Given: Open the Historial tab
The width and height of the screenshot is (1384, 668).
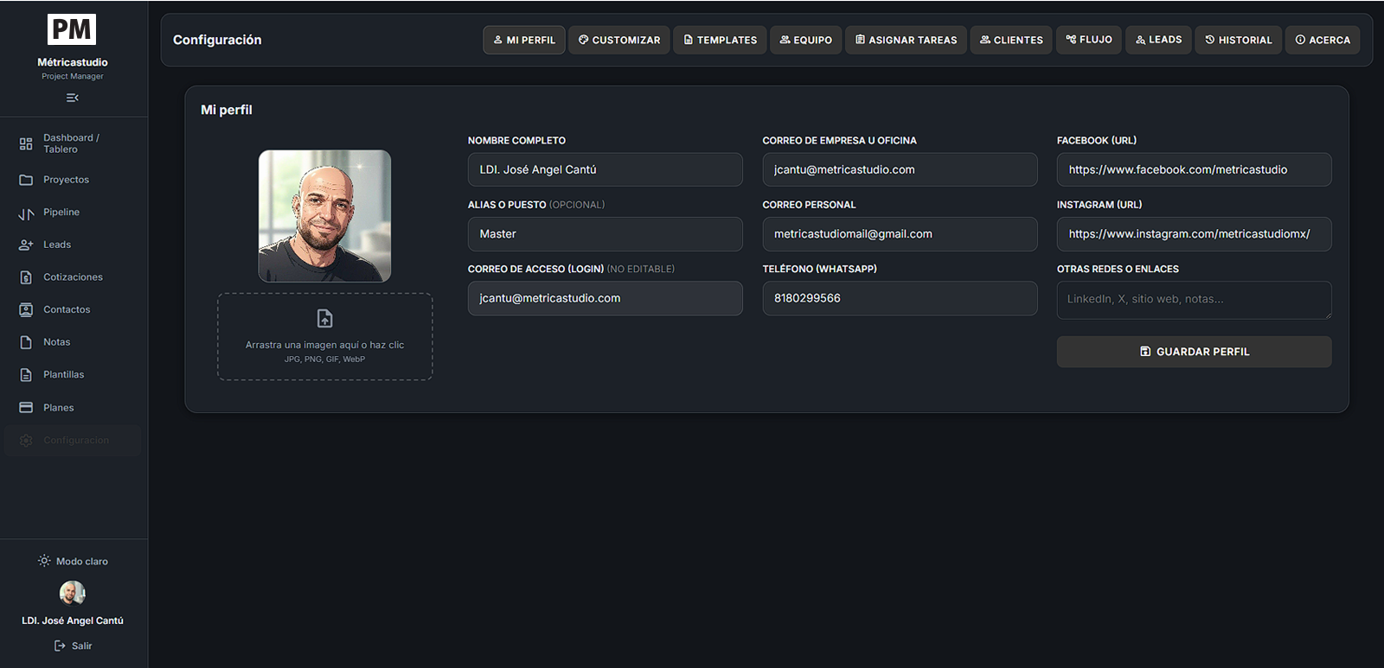Looking at the screenshot, I should click(1239, 40).
